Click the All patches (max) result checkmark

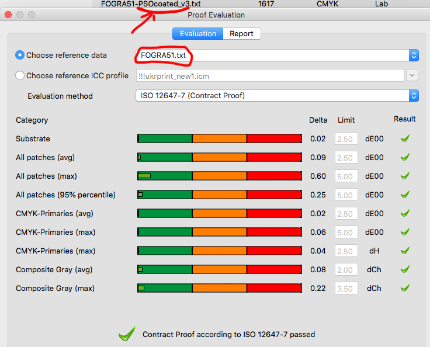pyautogui.click(x=405, y=176)
